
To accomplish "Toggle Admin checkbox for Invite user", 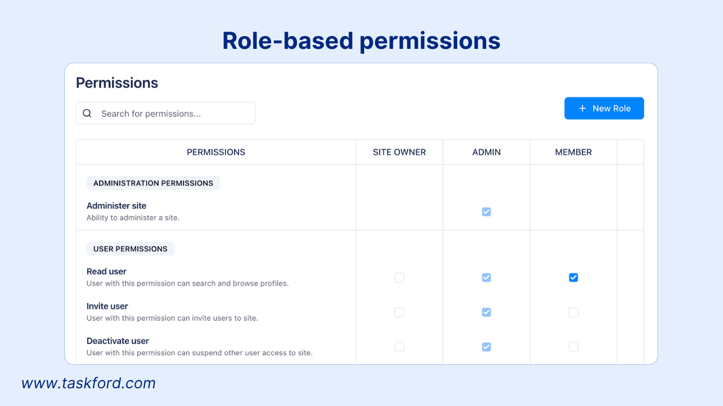I will [486, 312].
